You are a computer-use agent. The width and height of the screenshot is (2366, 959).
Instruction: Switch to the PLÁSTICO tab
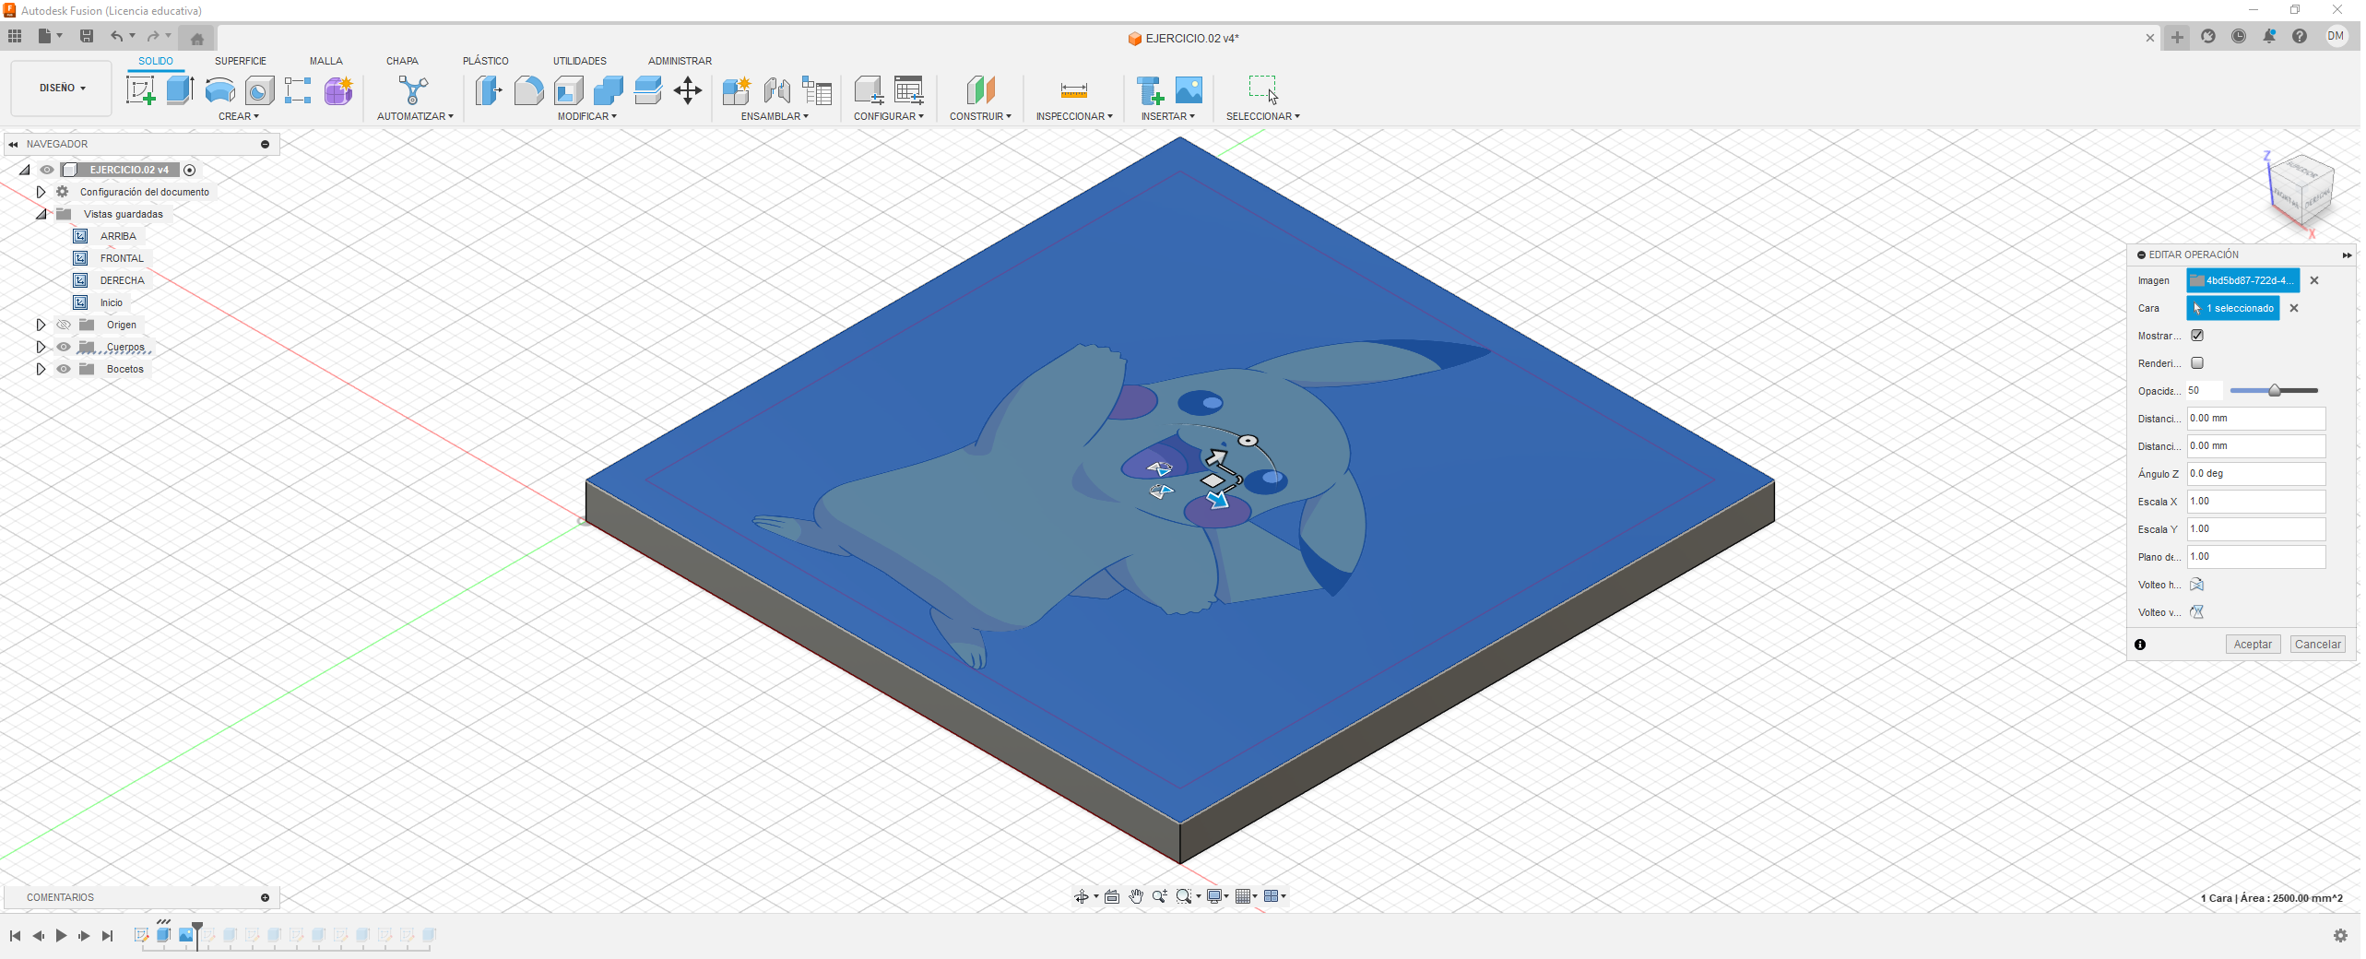point(486,61)
